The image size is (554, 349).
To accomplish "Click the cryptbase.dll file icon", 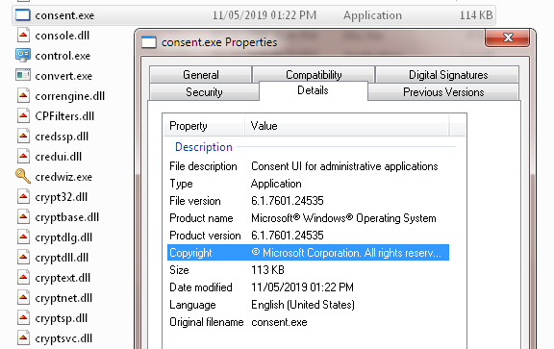I will click(23, 217).
